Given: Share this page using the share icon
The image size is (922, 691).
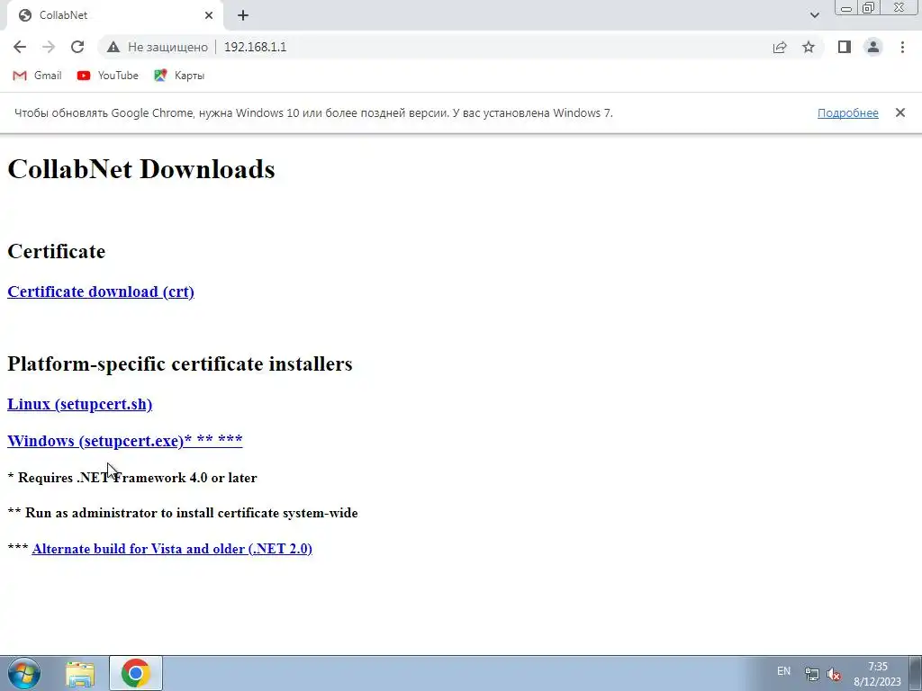Looking at the screenshot, I should (780, 47).
